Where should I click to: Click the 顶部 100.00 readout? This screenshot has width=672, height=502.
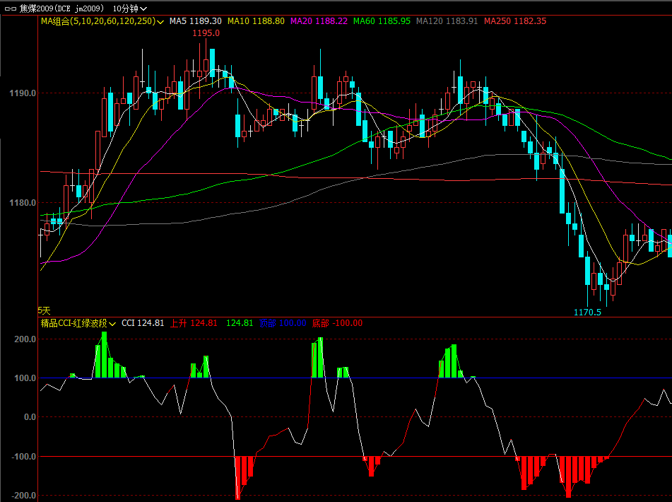tap(283, 323)
